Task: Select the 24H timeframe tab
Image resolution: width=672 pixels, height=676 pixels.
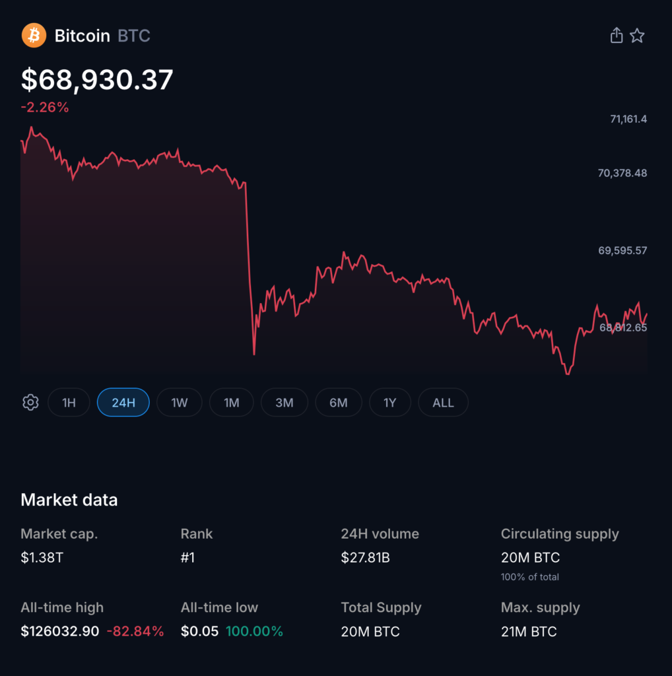Action: click(123, 402)
